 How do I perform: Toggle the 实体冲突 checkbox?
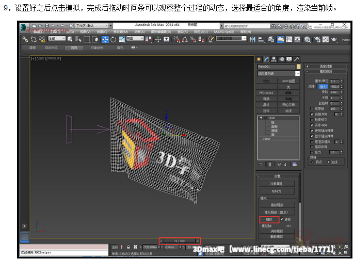coord(312,125)
